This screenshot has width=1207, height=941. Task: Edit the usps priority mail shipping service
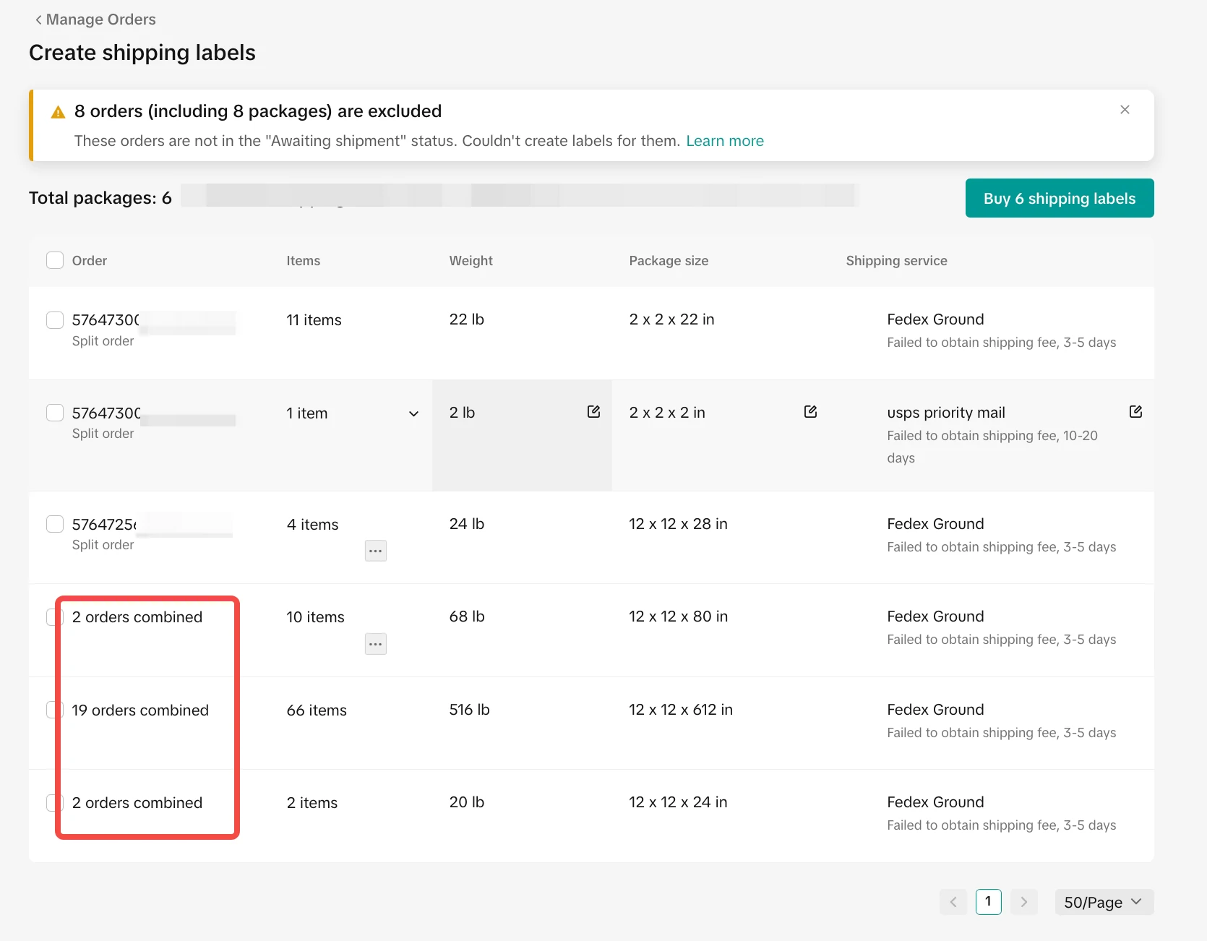(1135, 412)
